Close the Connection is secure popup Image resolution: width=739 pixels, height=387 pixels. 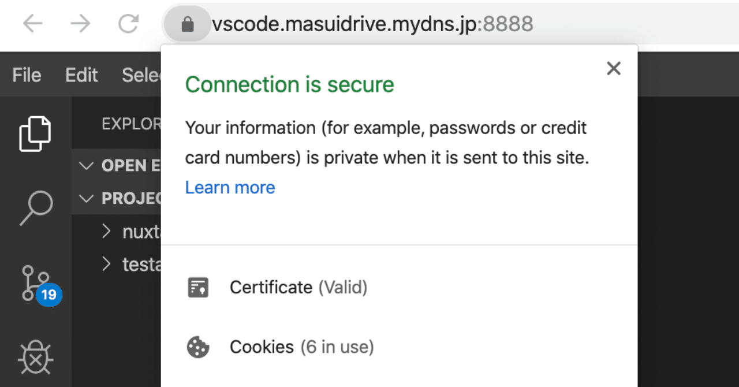tap(613, 68)
